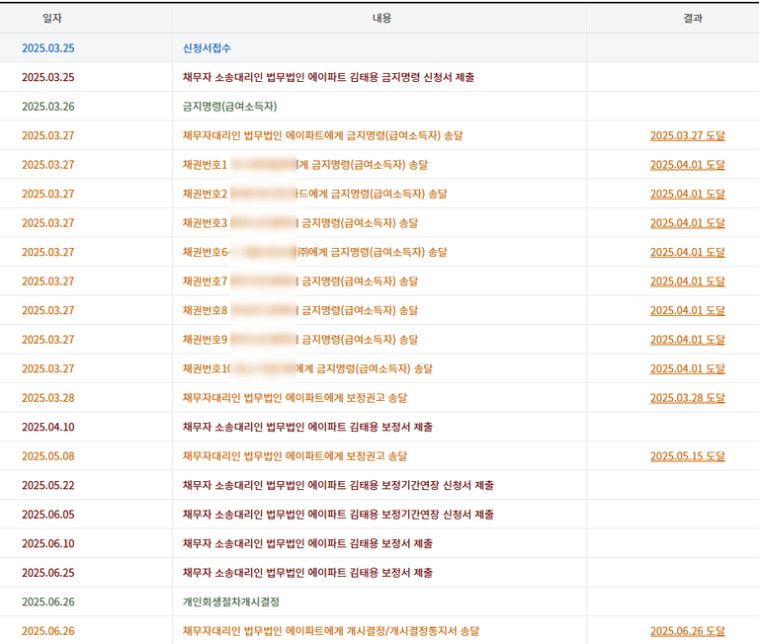Select the 2025.04.10 보정서 제출 entry

coord(307,427)
